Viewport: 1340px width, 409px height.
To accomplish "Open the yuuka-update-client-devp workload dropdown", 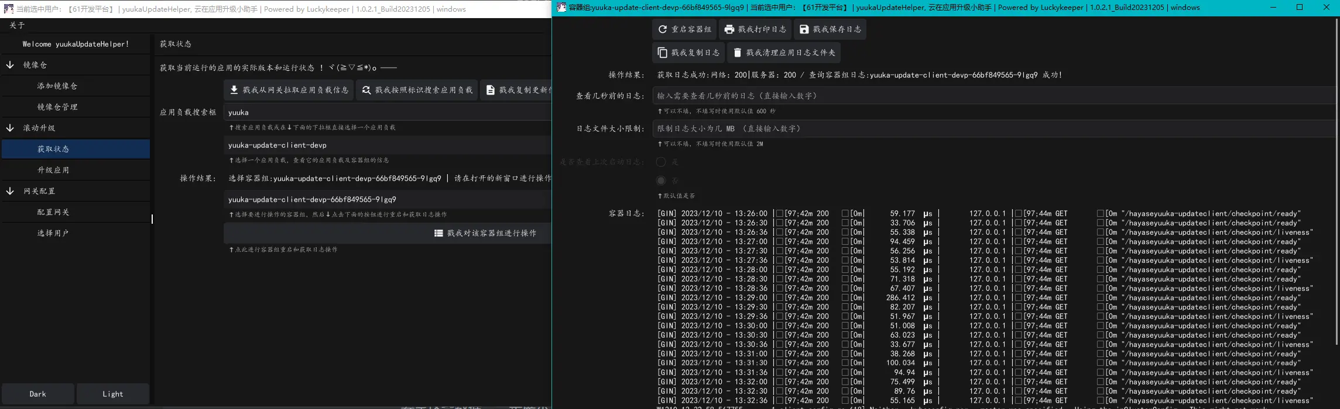I will click(x=386, y=145).
